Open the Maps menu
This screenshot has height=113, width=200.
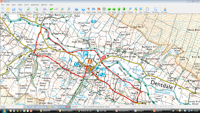20,5
